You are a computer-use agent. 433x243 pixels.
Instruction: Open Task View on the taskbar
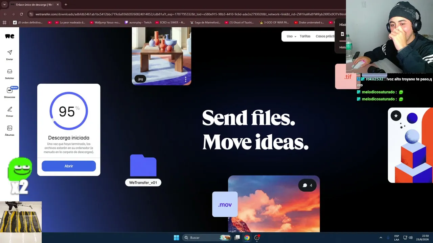237,238
